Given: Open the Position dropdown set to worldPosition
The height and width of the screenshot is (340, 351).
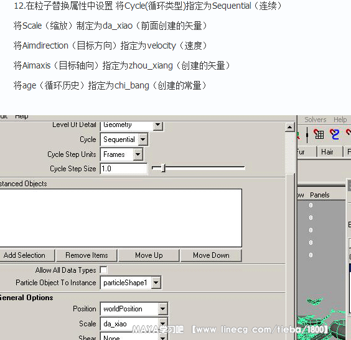Looking at the screenshot, I should pyautogui.click(x=134, y=309).
